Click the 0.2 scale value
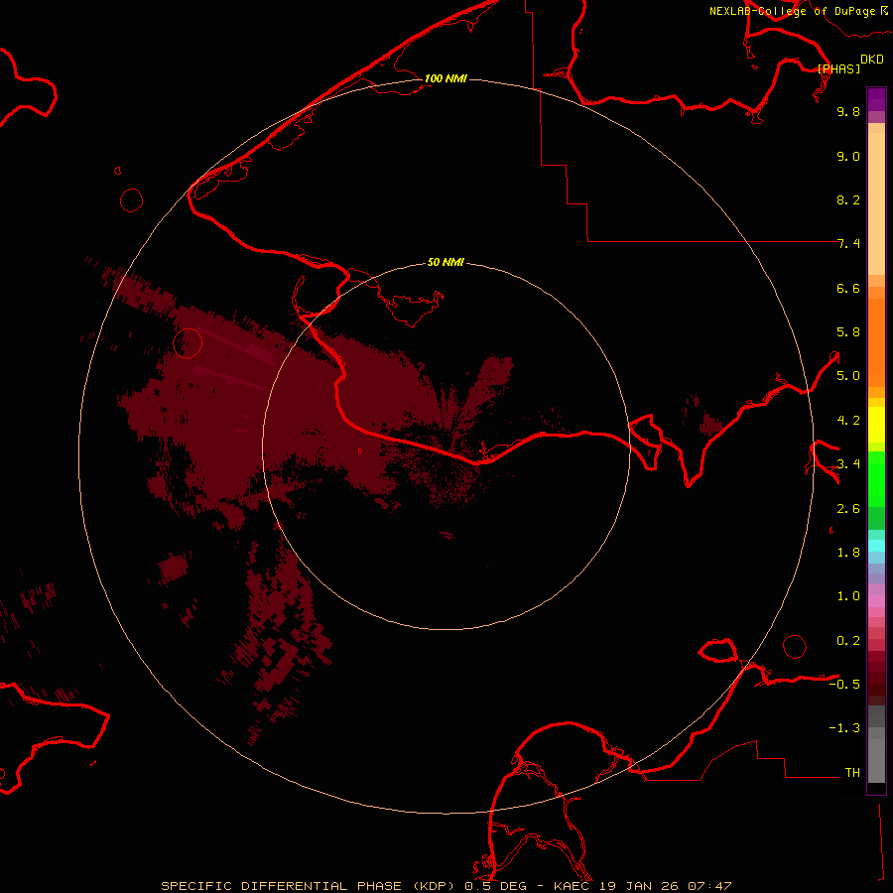This screenshot has height=893, width=893. pos(848,641)
